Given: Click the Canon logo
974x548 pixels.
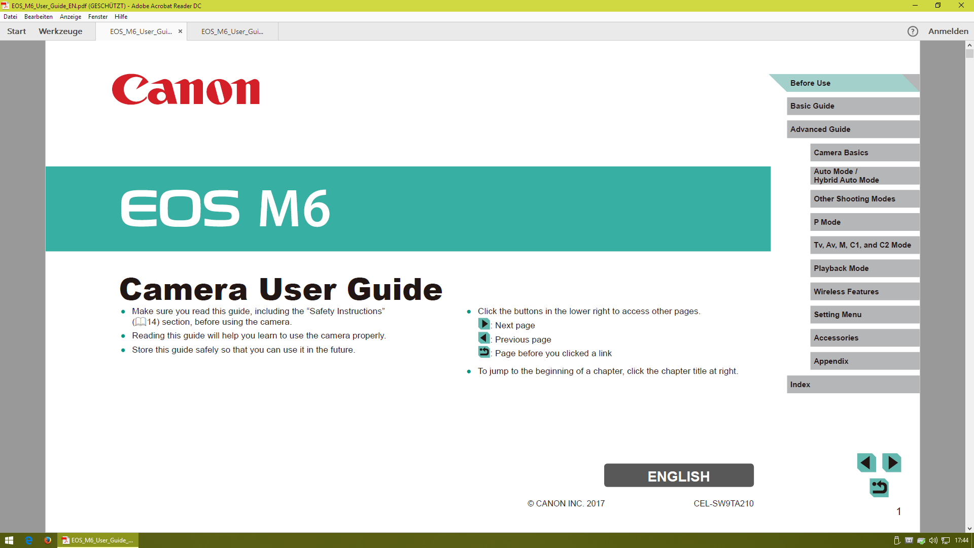Looking at the screenshot, I should [x=186, y=90].
